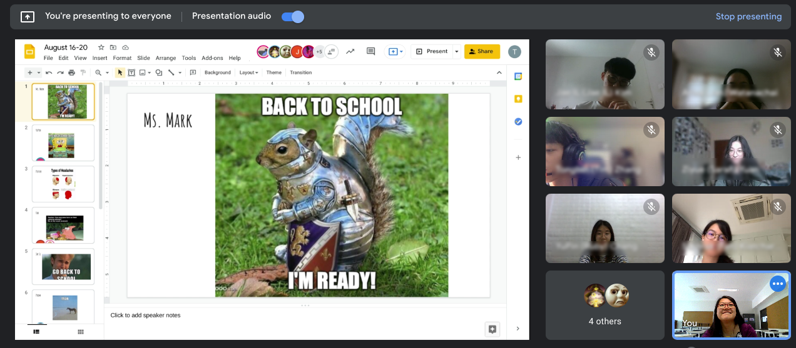Click the Present button
The height and width of the screenshot is (348, 796).
click(x=432, y=51)
